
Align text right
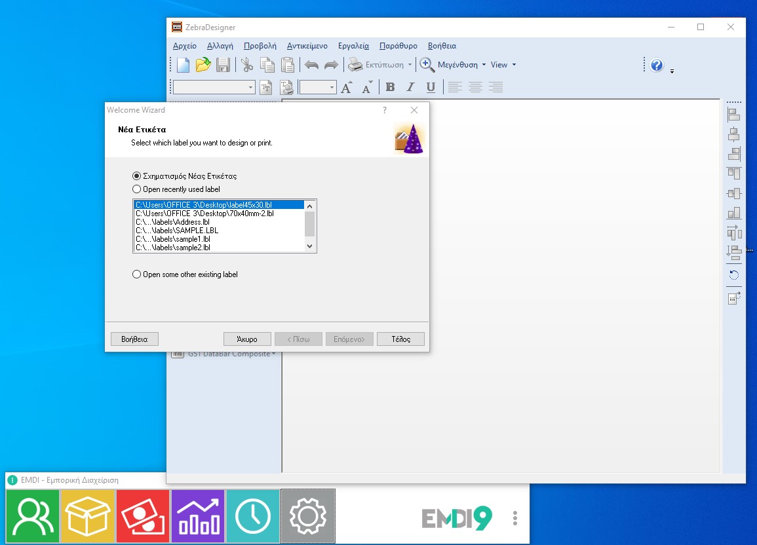[495, 87]
